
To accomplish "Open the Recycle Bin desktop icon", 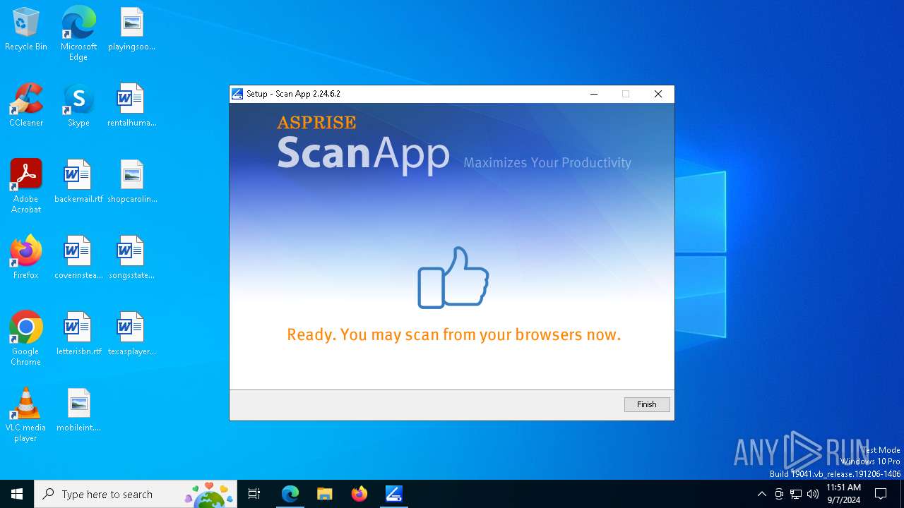I will (x=26, y=30).
